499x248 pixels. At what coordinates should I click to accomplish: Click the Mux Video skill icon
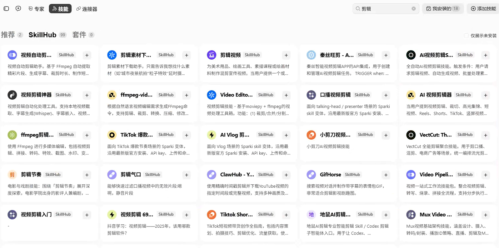coord(411,215)
